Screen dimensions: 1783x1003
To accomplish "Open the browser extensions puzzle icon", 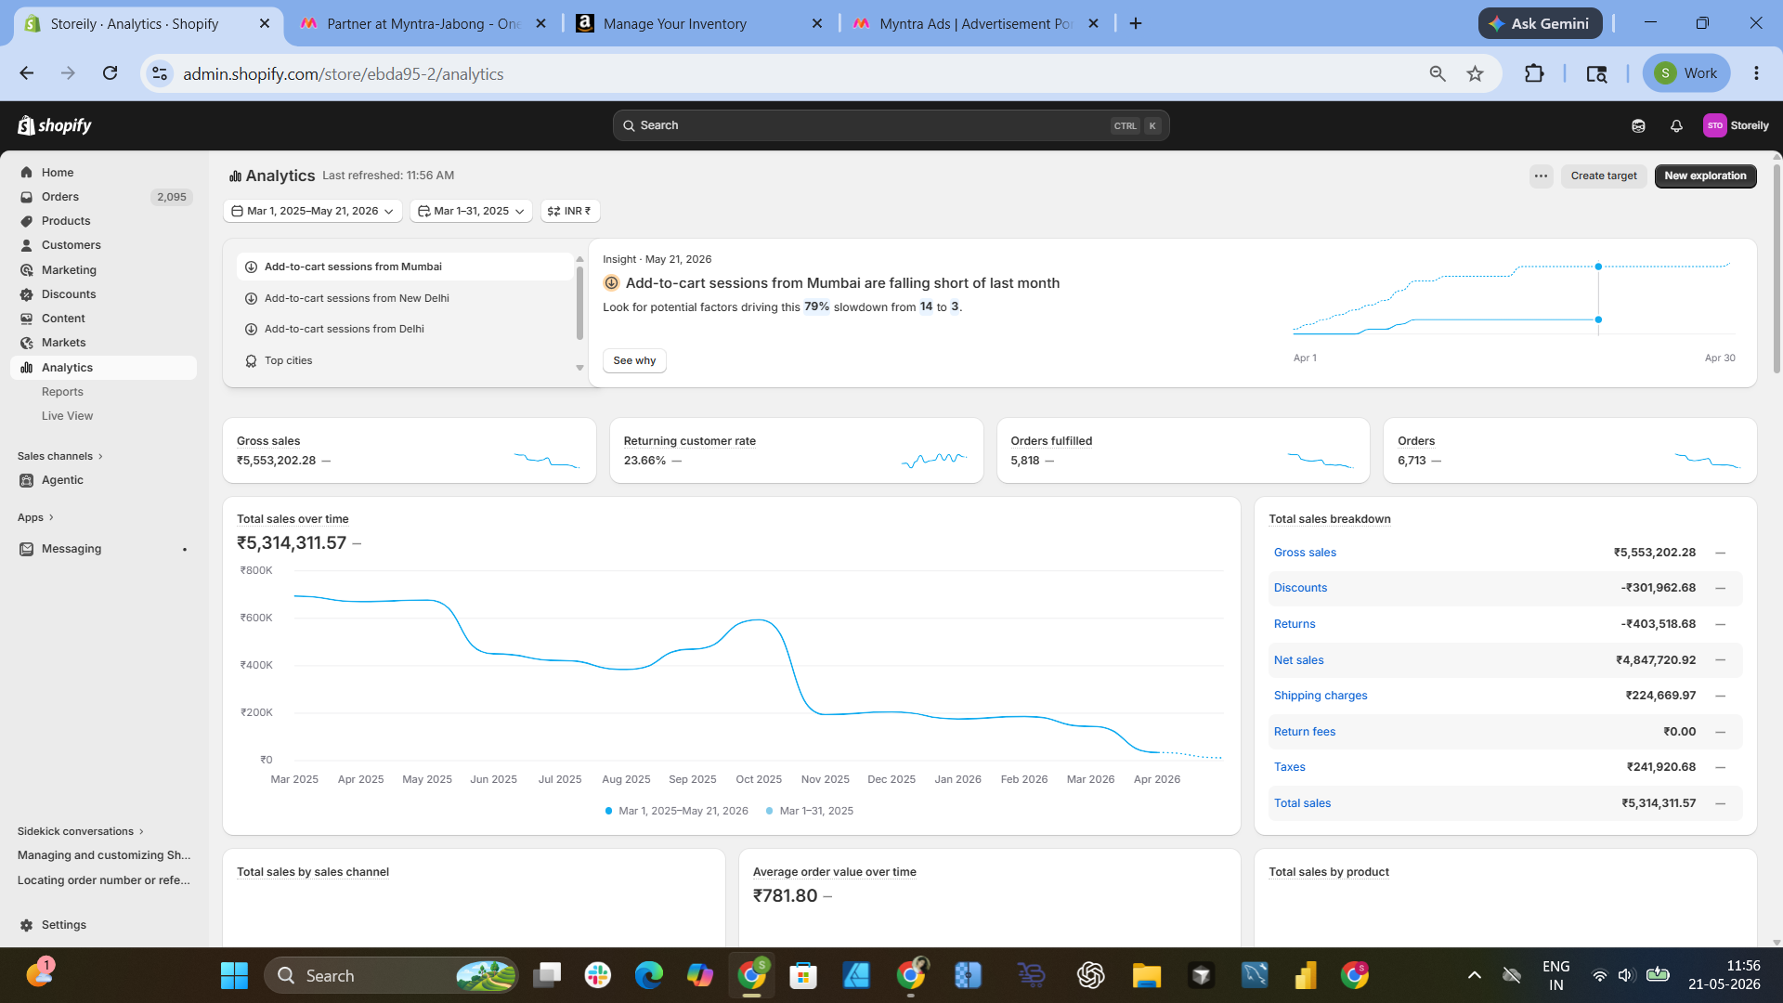I will tap(1534, 73).
